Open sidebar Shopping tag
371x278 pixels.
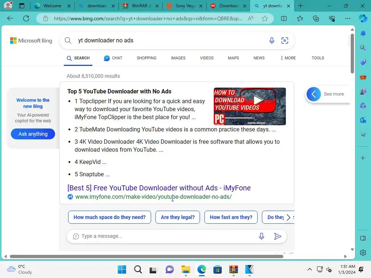(363, 62)
